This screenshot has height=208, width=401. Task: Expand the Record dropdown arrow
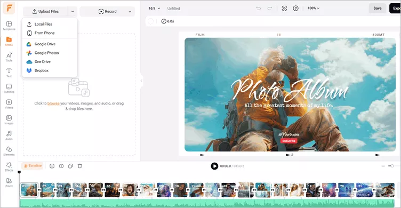coord(130,12)
